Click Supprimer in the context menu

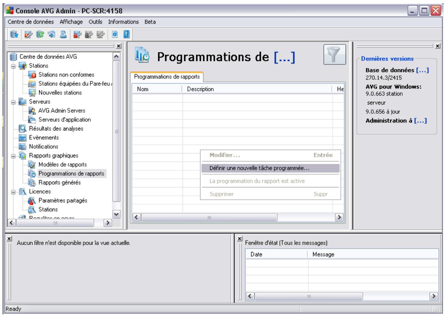coord(270,194)
